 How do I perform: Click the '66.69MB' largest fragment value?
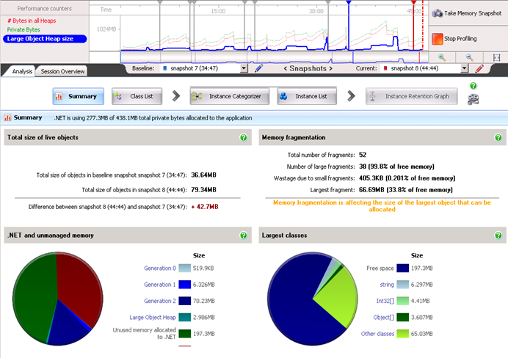click(371, 190)
